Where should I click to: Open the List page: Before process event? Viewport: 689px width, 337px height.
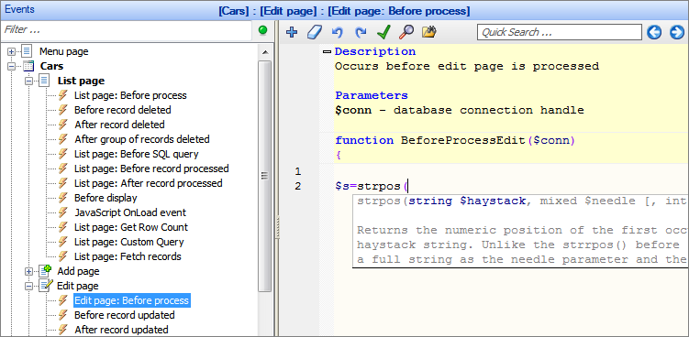(x=130, y=95)
